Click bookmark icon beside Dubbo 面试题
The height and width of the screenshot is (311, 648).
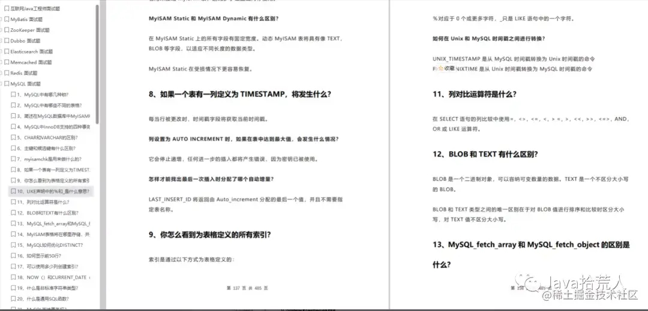tap(7, 41)
